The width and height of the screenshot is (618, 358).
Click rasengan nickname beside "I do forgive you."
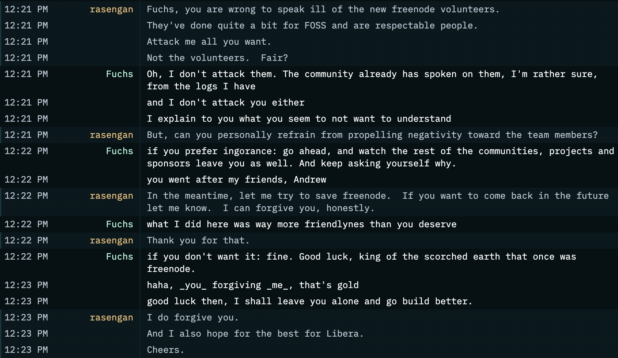(111, 318)
